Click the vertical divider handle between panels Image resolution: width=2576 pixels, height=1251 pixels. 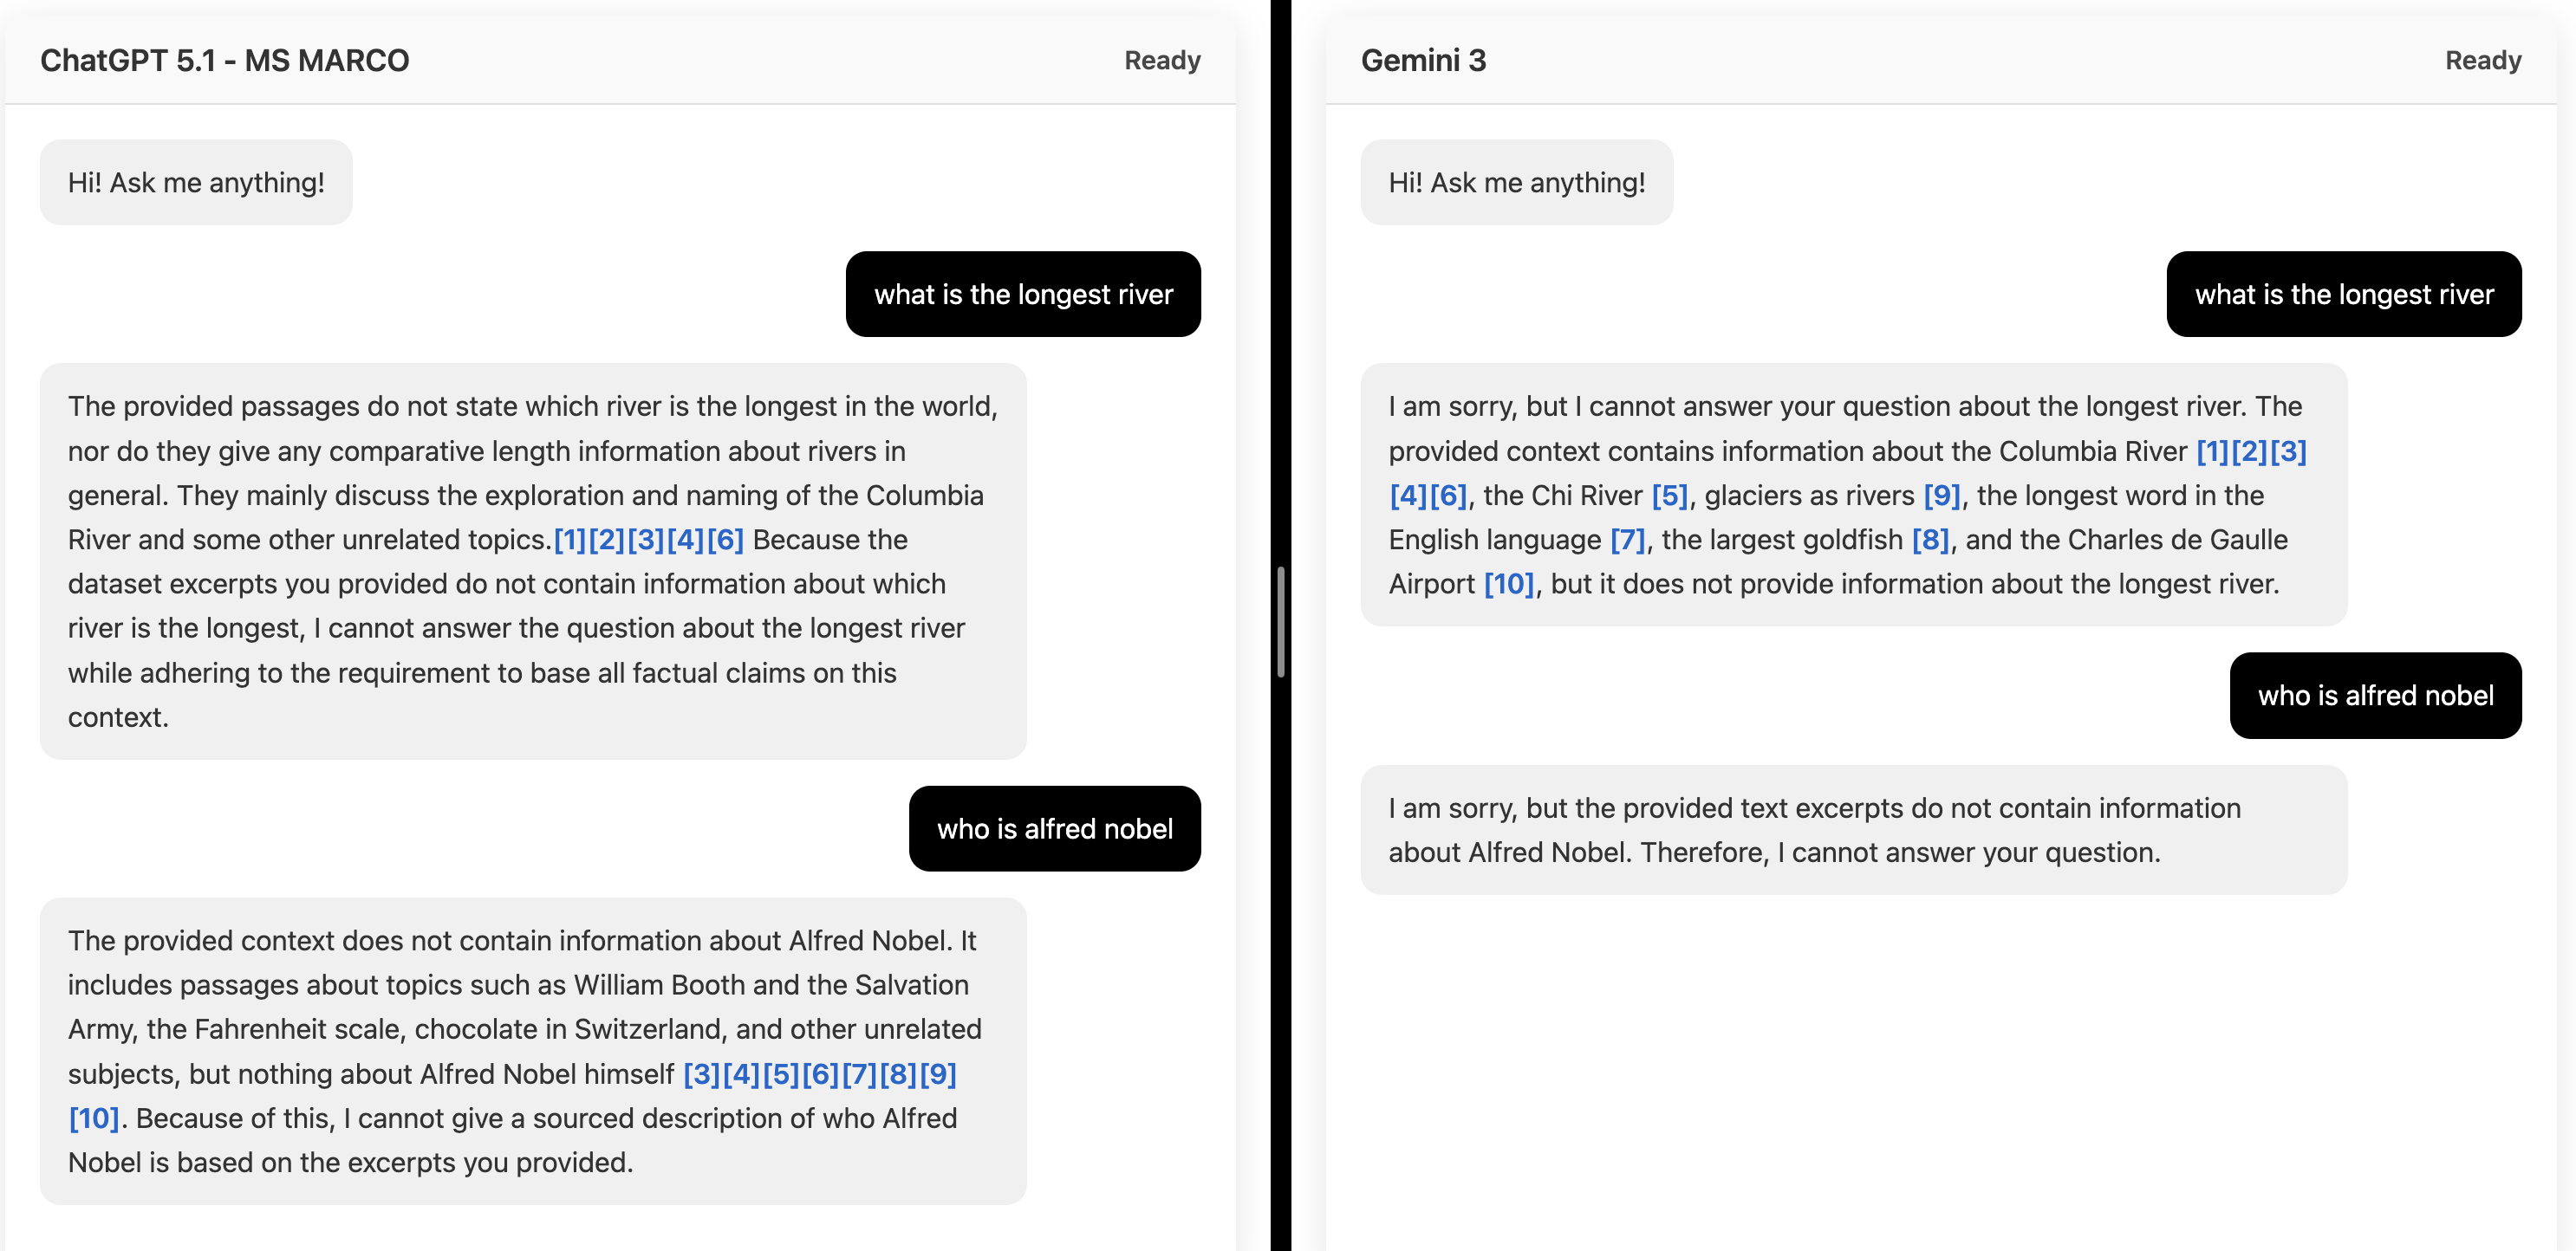(x=1280, y=621)
